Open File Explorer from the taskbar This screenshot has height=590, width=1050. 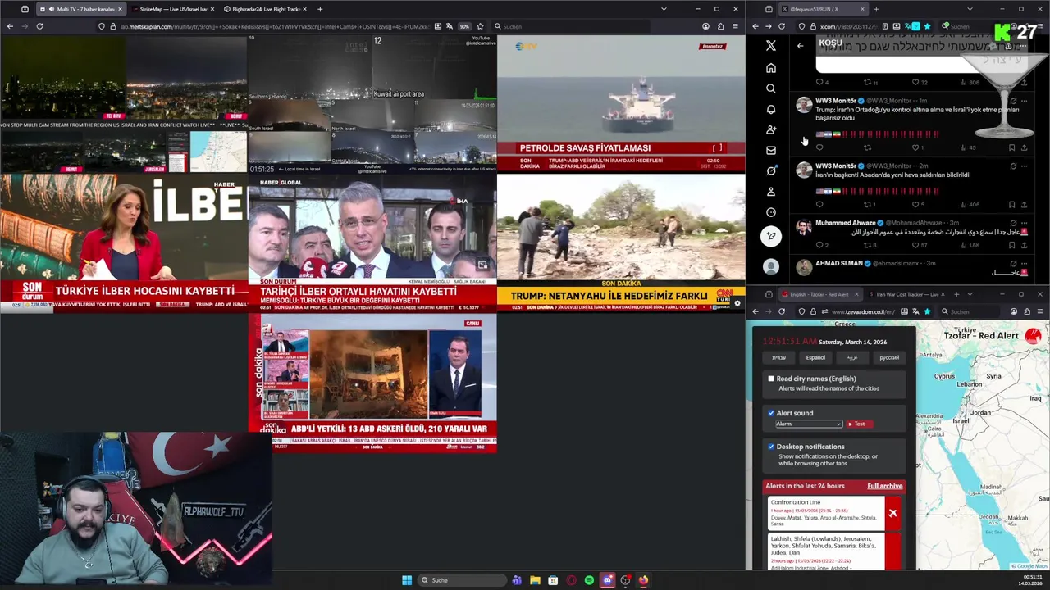pos(535,580)
